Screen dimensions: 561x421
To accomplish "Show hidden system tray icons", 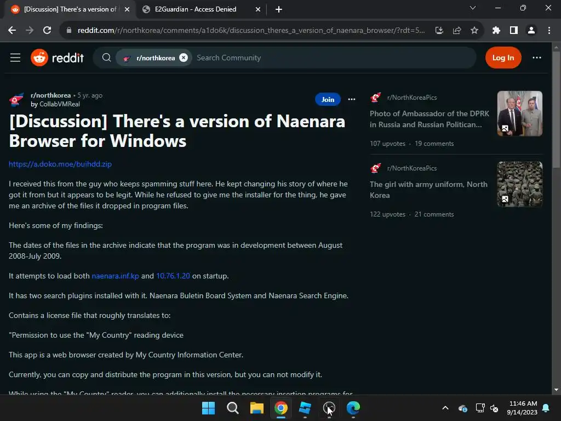I will [445, 408].
